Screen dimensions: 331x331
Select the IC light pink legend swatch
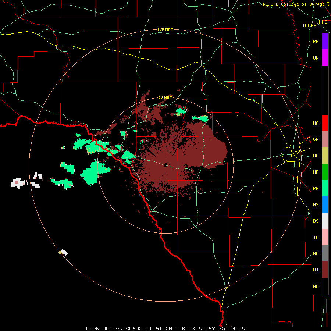[325, 237]
